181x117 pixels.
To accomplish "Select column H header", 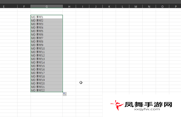I will pyautogui.click(x=69, y=7).
